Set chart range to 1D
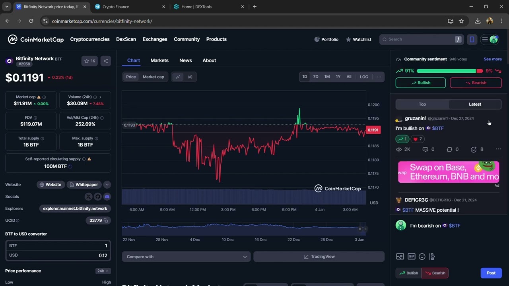The width and height of the screenshot is (509, 286). click(x=305, y=77)
